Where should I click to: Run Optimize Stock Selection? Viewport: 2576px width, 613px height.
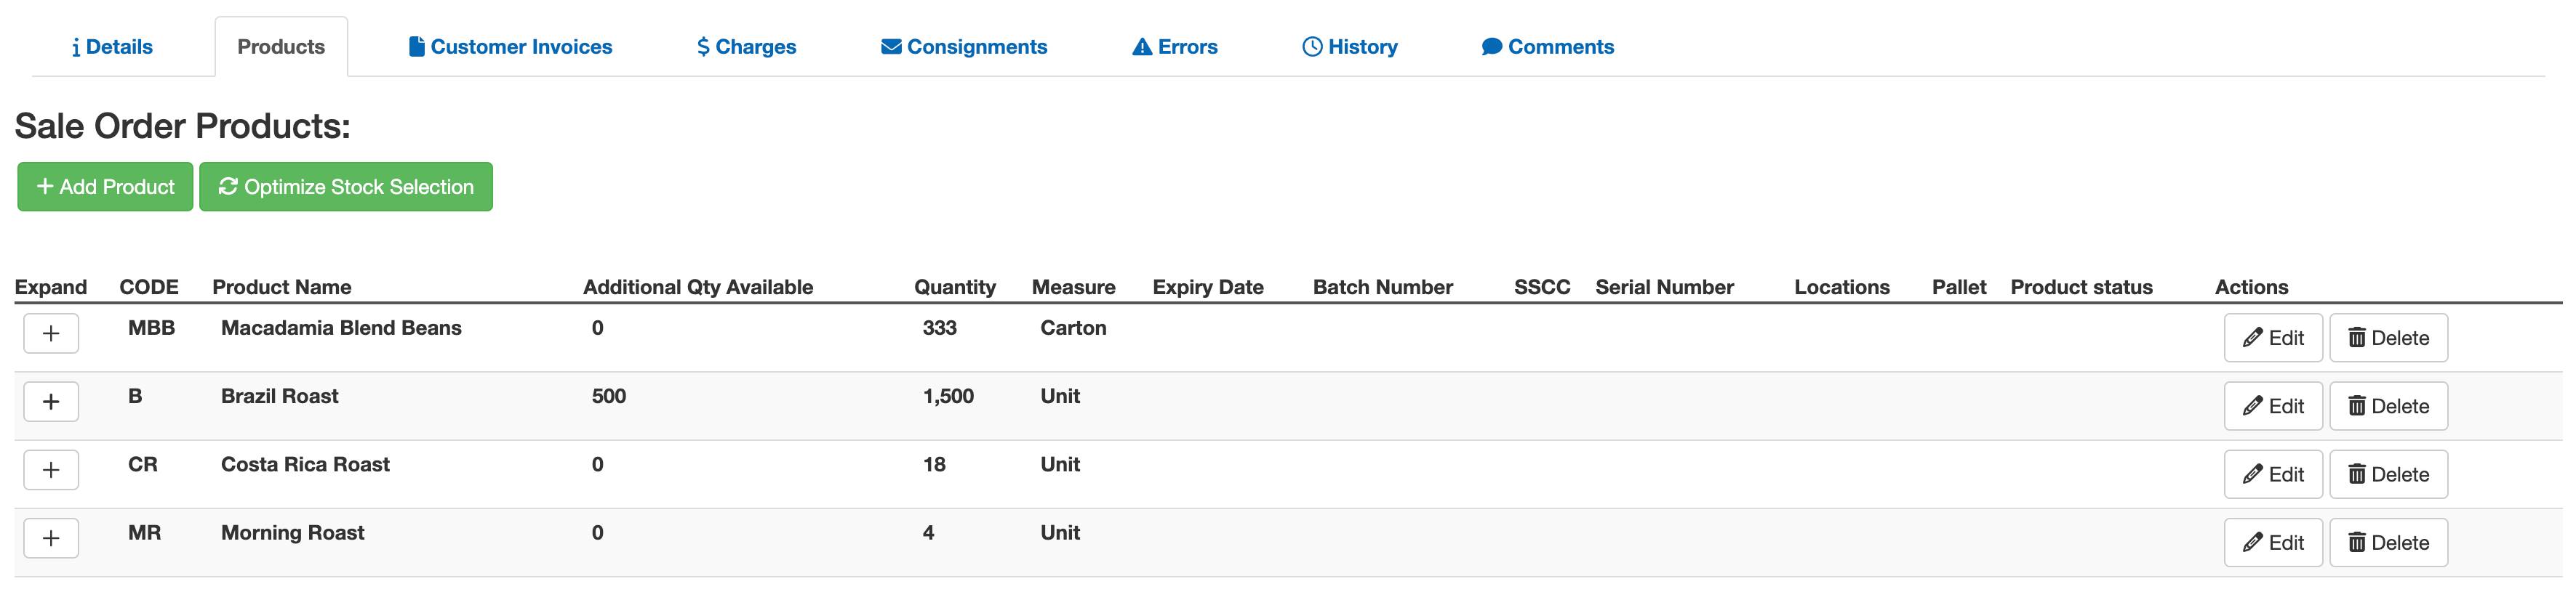(x=346, y=187)
